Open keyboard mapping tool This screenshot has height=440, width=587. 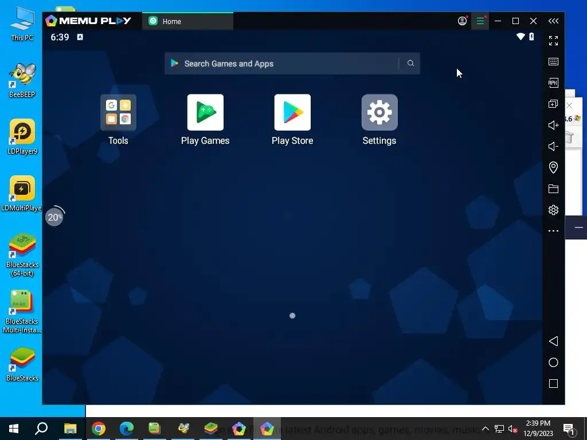pyautogui.click(x=553, y=61)
